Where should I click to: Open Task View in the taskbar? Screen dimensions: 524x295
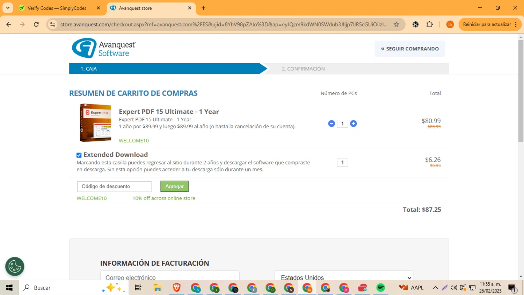click(x=138, y=288)
